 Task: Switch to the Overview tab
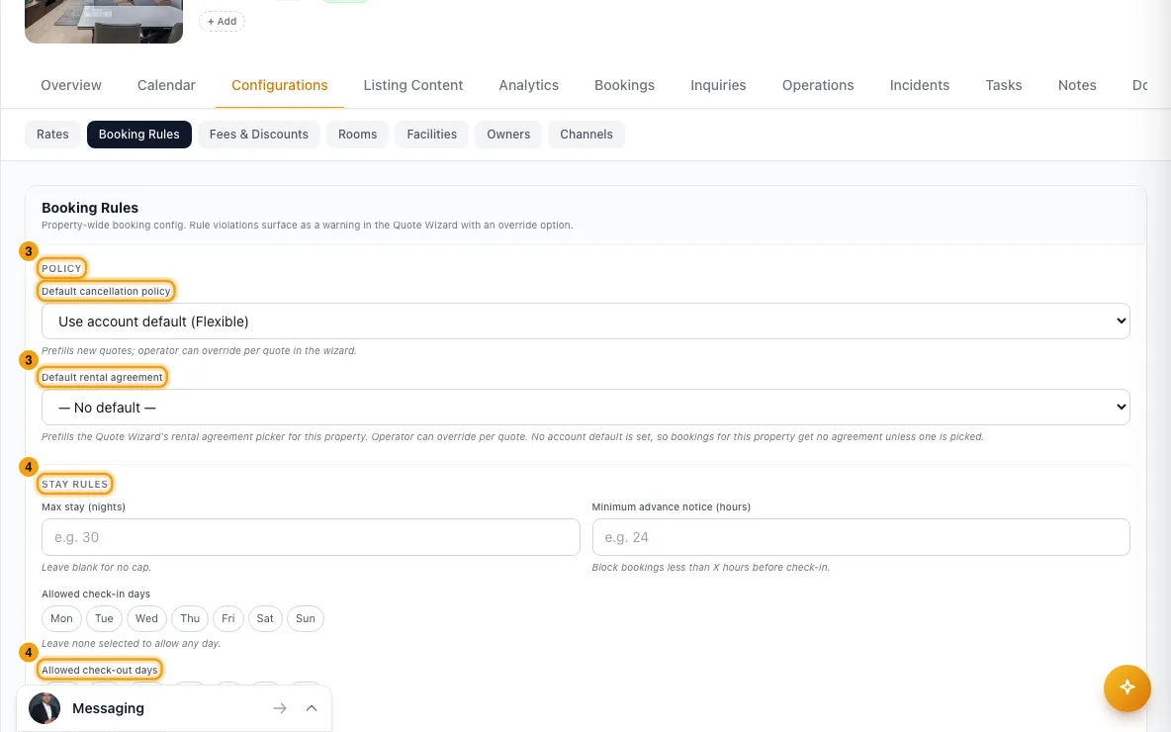pyautogui.click(x=71, y=85)
